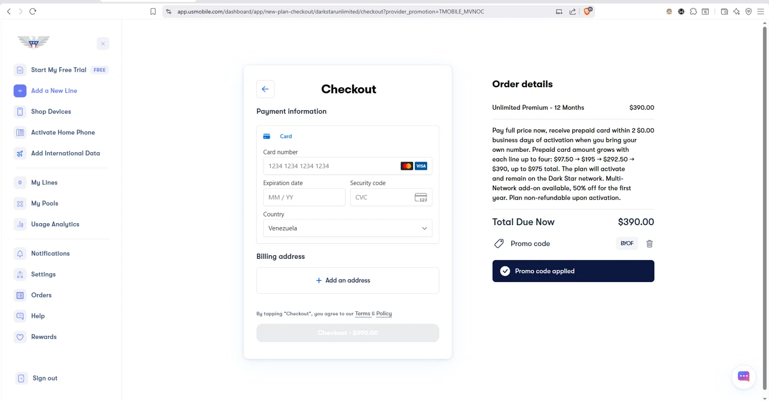Remove the BYOF promo code with trash icon
Image resolution: width=769 pixels, height=401 pixels.
point(649,244)
